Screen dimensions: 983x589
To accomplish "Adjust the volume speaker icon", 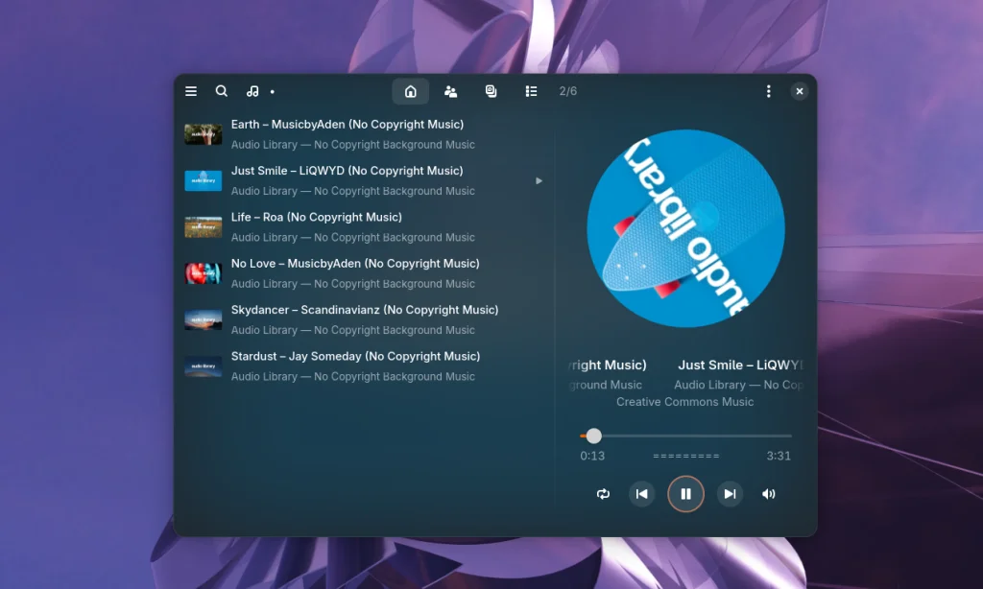I will [x=768, y=494].
